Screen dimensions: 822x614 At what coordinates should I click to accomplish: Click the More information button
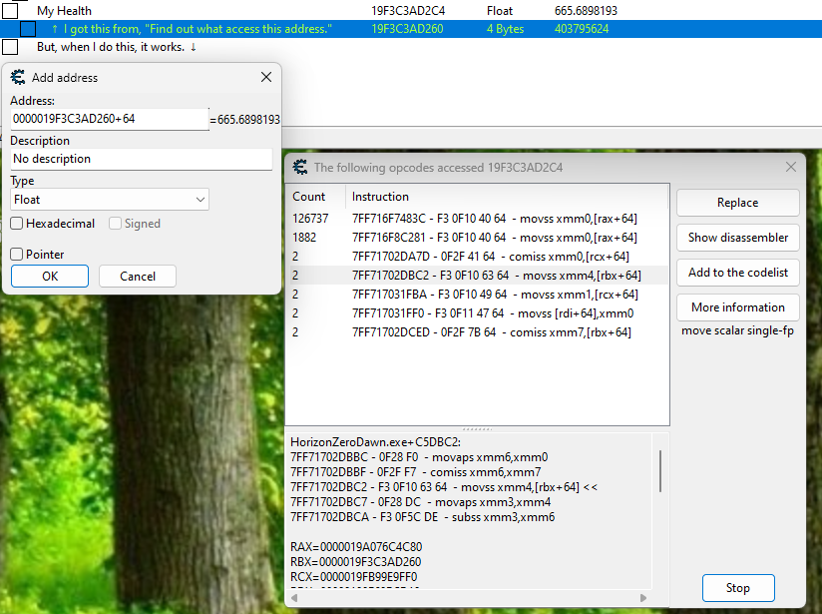[x=737, y=307]
